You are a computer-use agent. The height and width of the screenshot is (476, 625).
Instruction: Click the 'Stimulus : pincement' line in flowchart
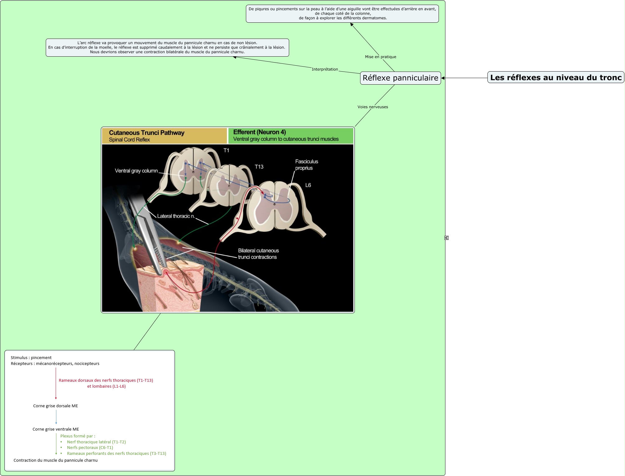point(31,358)
